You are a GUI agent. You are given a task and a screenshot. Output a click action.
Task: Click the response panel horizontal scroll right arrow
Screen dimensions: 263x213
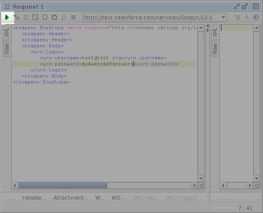click(250, 185)
